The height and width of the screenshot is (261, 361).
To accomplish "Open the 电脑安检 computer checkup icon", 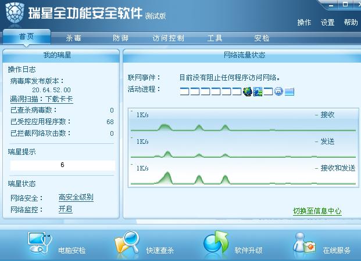I will tap(40, 243).
